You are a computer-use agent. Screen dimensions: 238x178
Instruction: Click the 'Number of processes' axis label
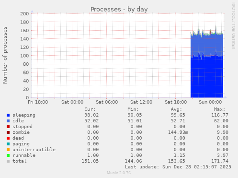click(5, 55)
